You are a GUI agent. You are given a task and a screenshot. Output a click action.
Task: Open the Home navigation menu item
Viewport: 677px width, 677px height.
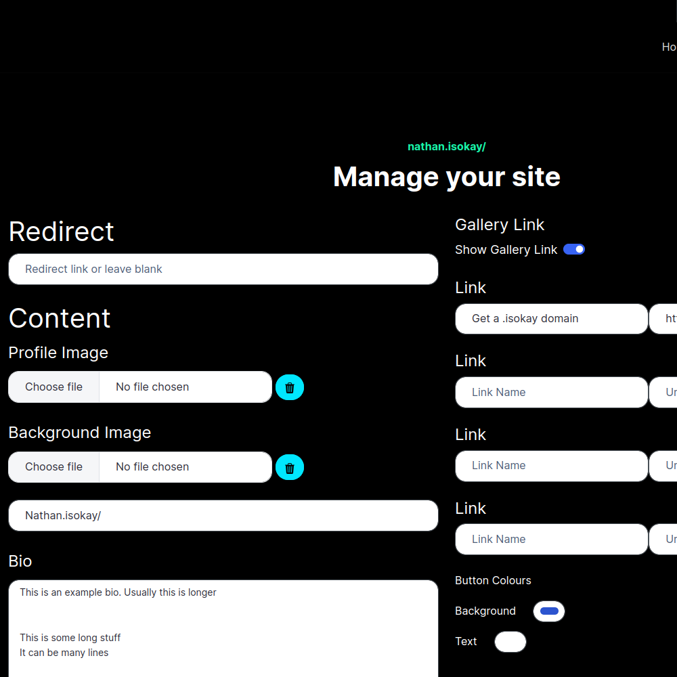pyautogui.click(x=669, y=47)
